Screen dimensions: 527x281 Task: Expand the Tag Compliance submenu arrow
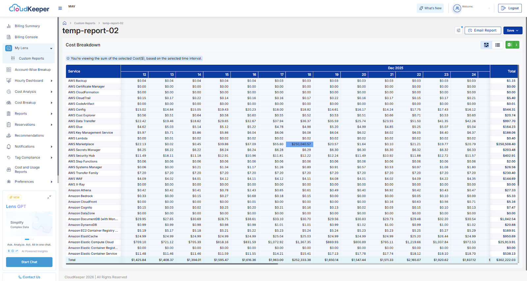(x=51, y=158)
